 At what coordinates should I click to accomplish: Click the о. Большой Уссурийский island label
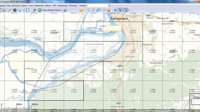coord(94,44)
